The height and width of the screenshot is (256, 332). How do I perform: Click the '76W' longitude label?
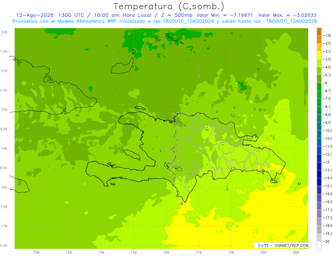pyautogui.click(x=36, y=252)
